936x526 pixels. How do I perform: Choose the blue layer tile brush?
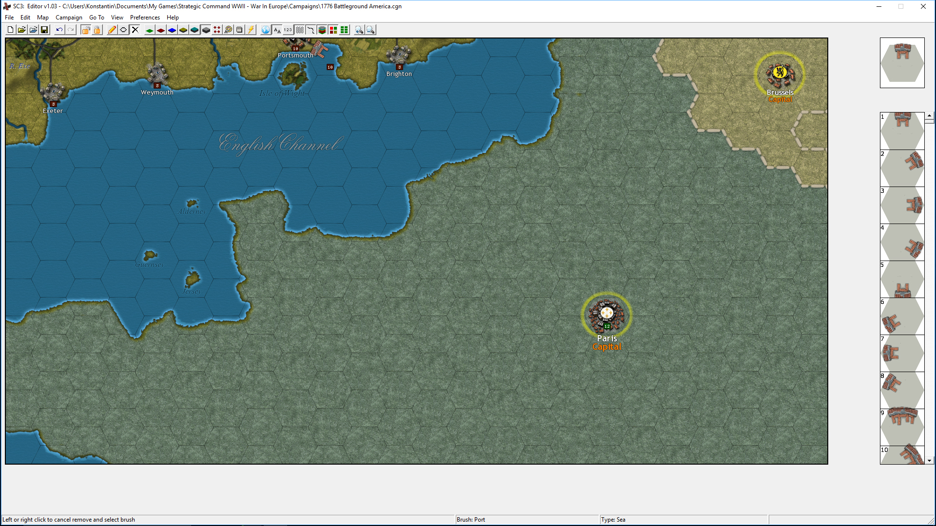(172, 30)
